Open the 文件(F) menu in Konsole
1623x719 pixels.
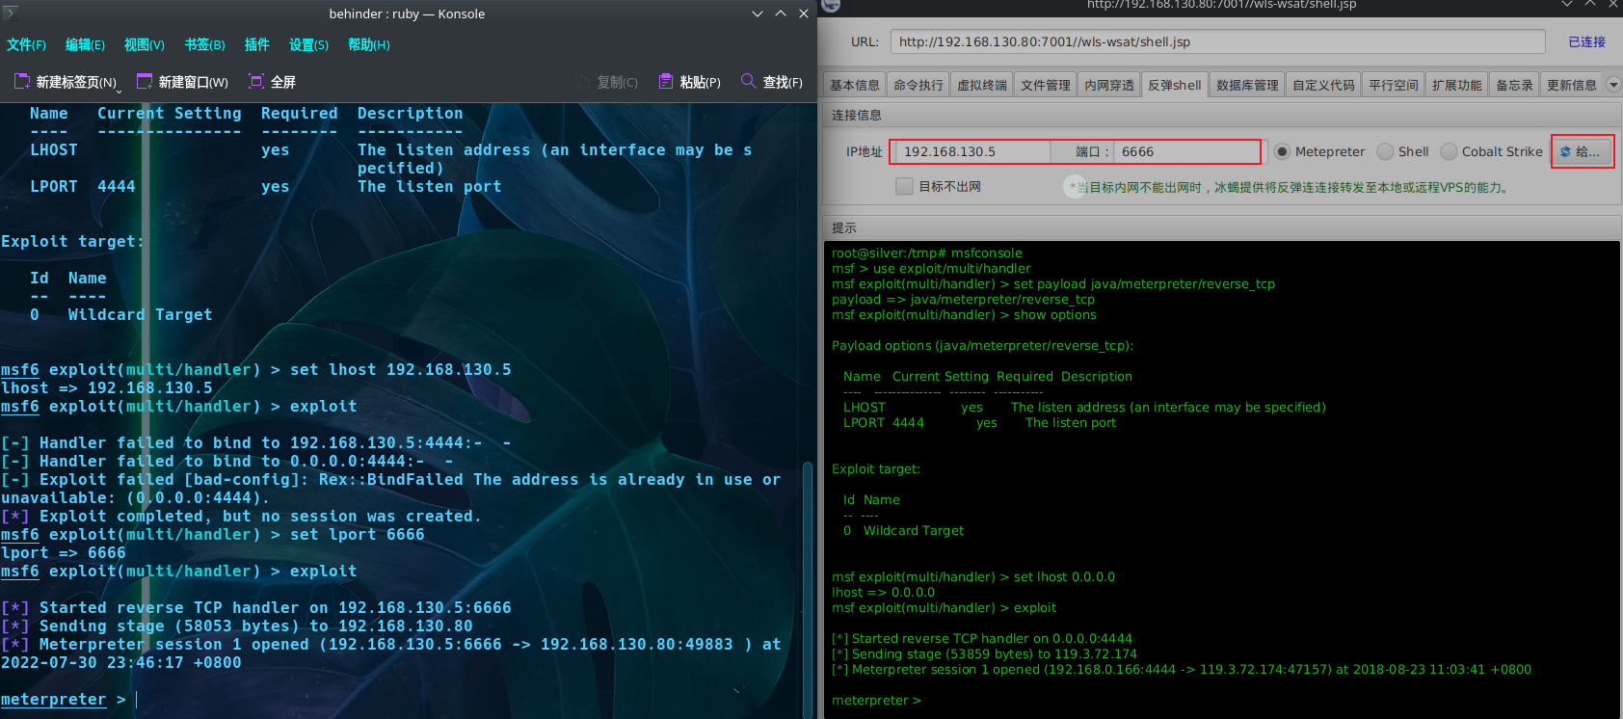[x=26, y=44]
